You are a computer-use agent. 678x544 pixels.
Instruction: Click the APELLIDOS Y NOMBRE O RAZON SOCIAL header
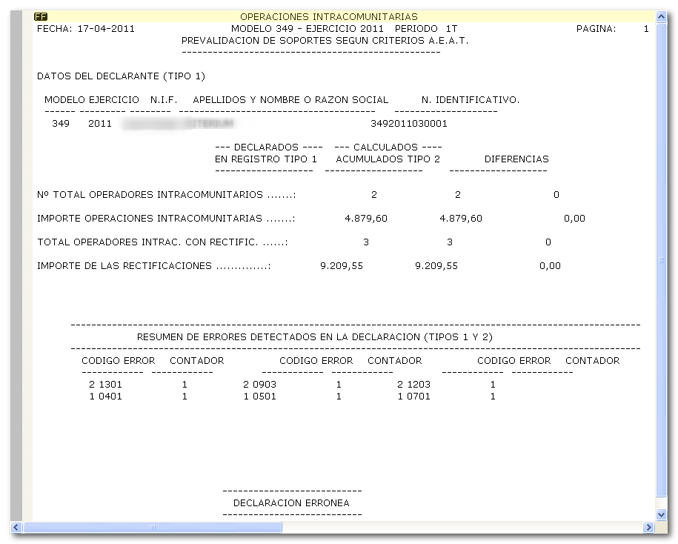click(290, 100)
